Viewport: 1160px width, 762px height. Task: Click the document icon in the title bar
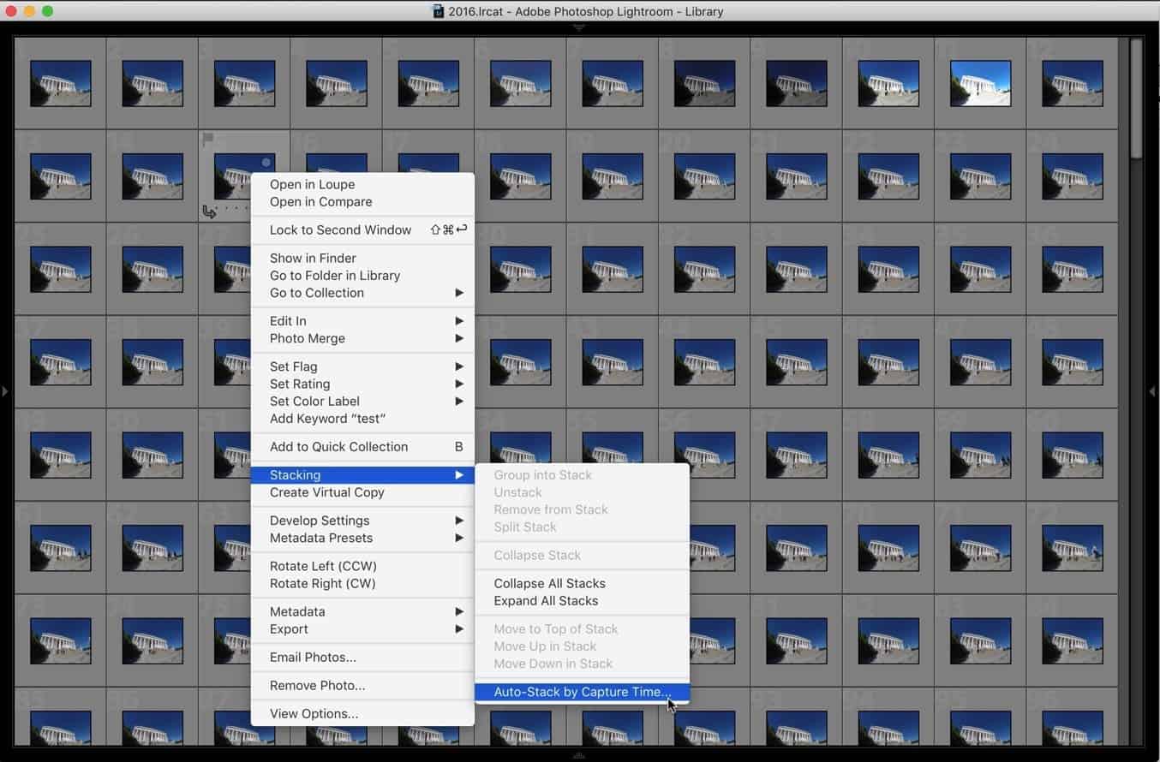point(438,11)
